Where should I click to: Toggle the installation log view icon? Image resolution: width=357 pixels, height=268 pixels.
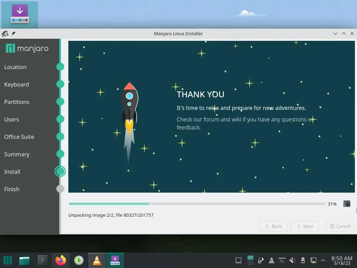pos(347,203)
